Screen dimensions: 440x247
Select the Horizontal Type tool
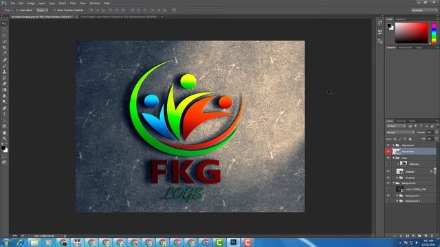(x=4, y=115)
